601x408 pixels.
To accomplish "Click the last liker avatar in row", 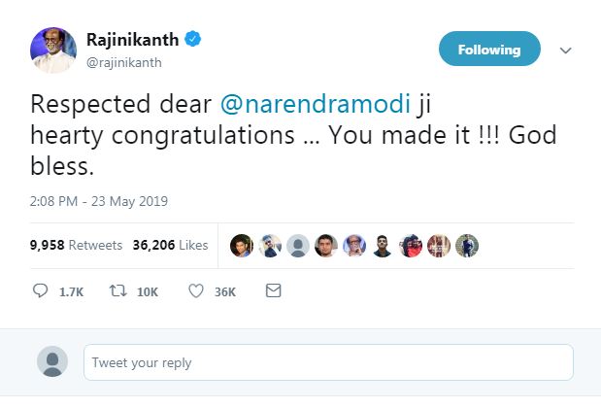I will click(467, 246).
